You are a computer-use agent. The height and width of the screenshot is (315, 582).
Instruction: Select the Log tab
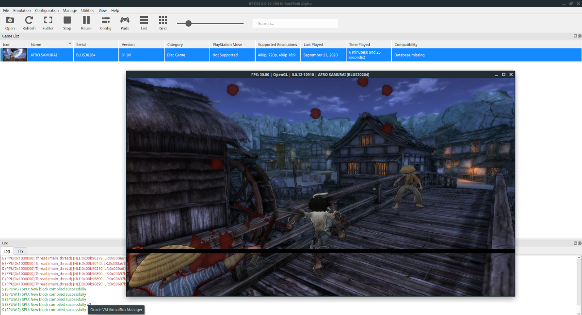(x=6, y=251)
